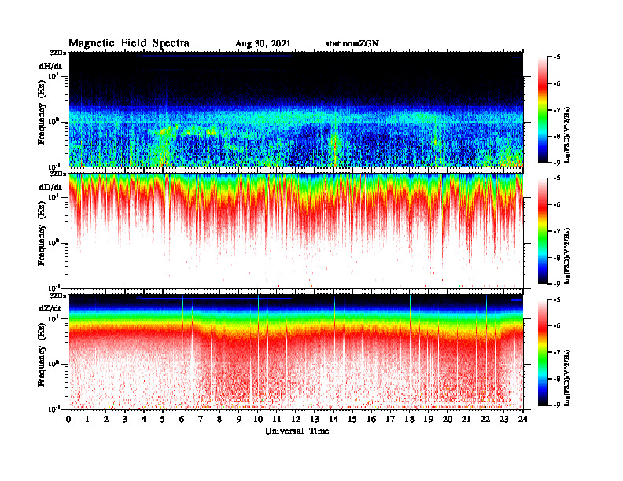Click the hour 9 tick label

(239, 420)
